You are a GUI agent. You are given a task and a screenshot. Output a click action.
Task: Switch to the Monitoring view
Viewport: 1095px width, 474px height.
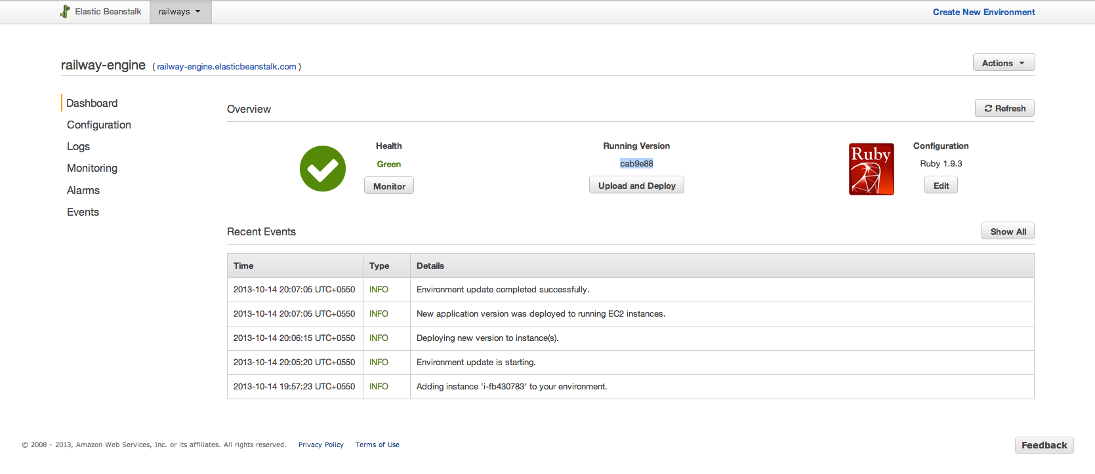click(x=92, y=168)
